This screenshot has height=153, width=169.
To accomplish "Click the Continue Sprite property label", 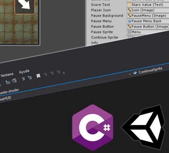I will (104, 37).
